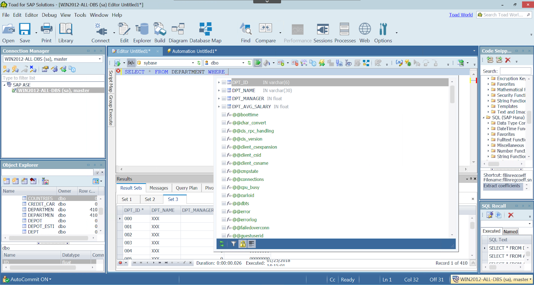Click the Object Explorer horizontal scrollbar
534x285 pixels.
[x=48, y=238]
